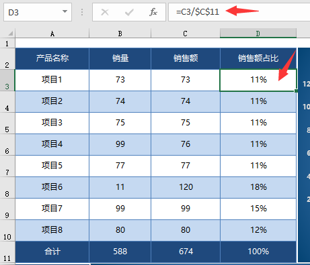Select row 11 header

coord(7,252)
